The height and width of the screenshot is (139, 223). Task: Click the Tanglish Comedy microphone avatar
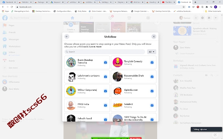pos(117,63)
